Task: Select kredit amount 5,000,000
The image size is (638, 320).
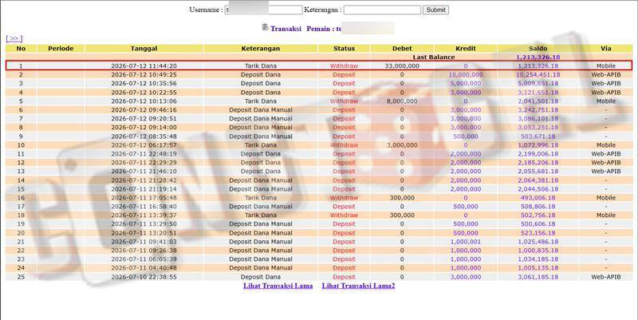Action: (x=466, y=84)
